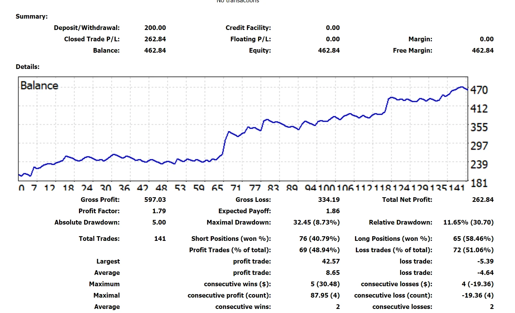Click the Details section heading
Viewport: 515px width, 313px height.
pyautogui.click(x=27, y=67)
